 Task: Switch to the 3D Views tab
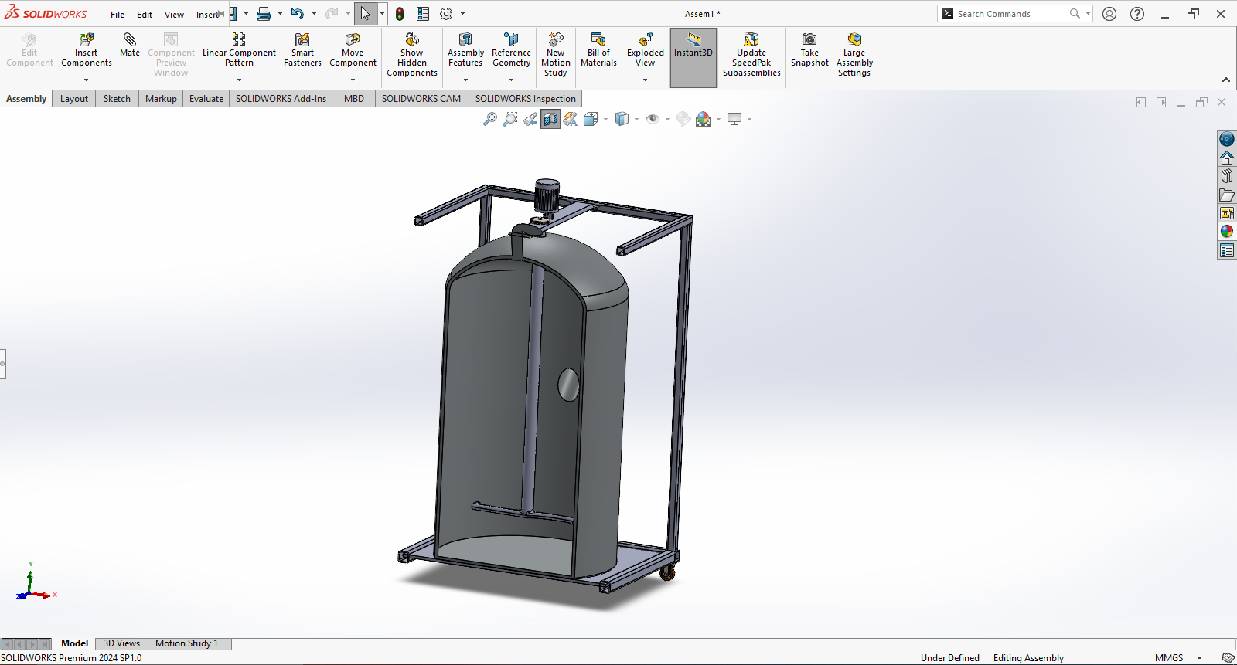(x=121, y=643)
